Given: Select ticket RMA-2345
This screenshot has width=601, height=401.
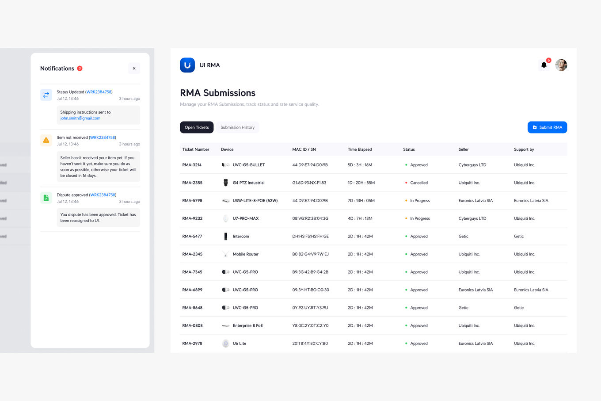Looking at the screenshot, I should [192, 254].
